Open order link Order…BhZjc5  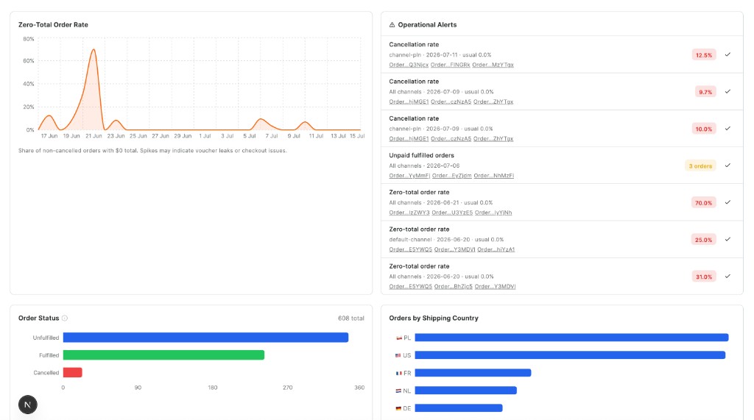[x=454, y=286]
